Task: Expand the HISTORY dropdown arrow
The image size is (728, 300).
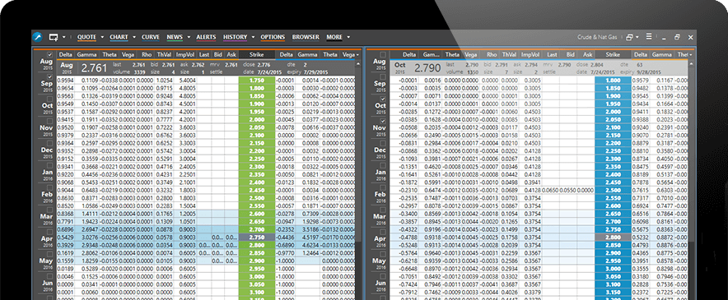Action: [x=253, y=37]
